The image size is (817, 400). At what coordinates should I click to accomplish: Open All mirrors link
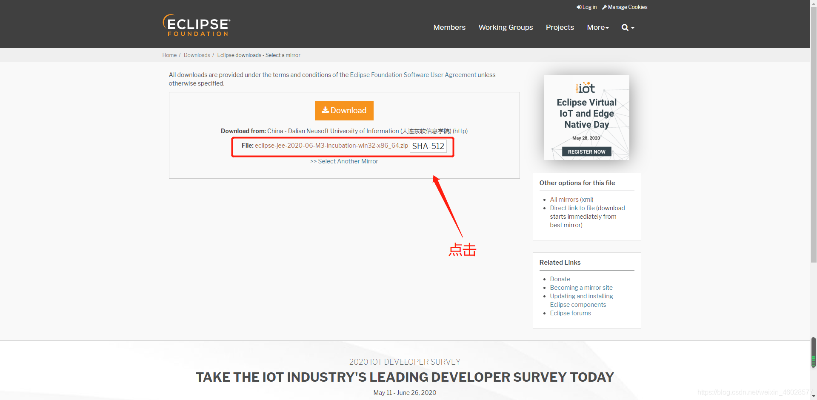(564, 200)
